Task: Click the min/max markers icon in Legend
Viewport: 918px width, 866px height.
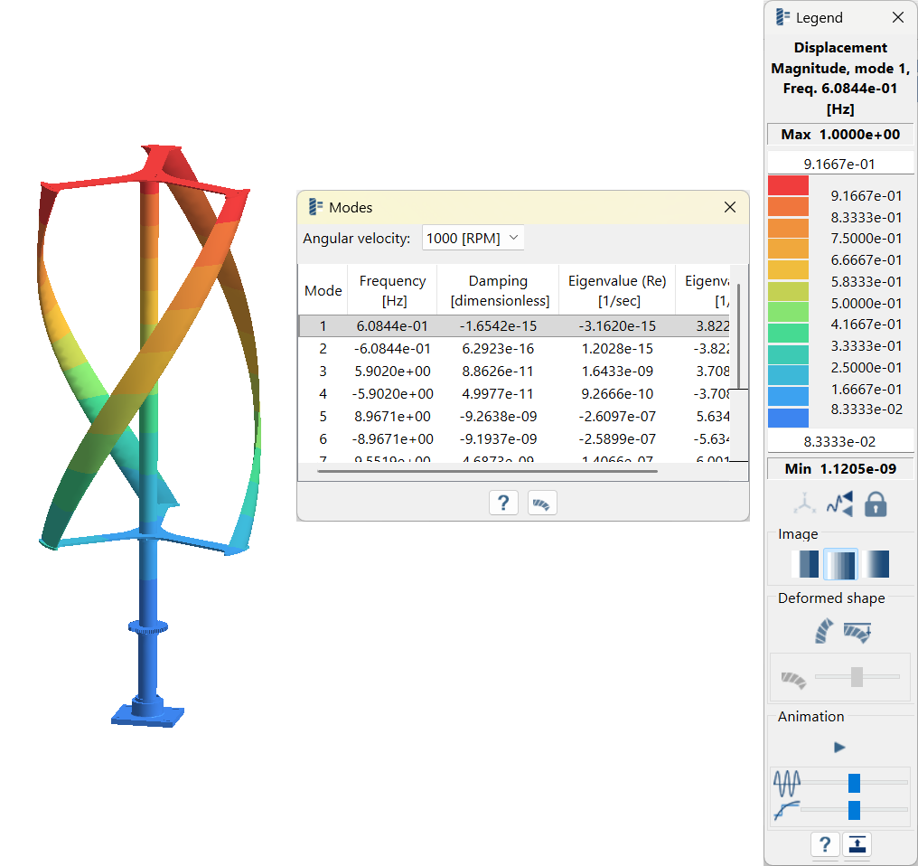Action: click(x=839, y=504)
